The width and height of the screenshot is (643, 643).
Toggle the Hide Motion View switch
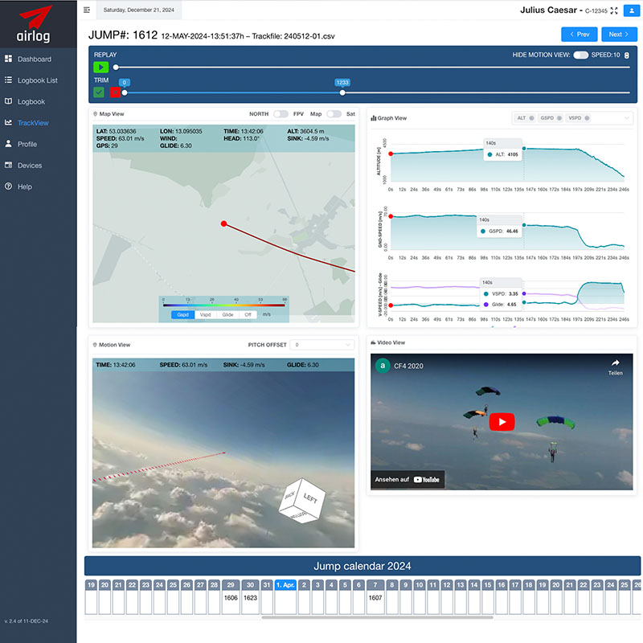pos(580,55)
